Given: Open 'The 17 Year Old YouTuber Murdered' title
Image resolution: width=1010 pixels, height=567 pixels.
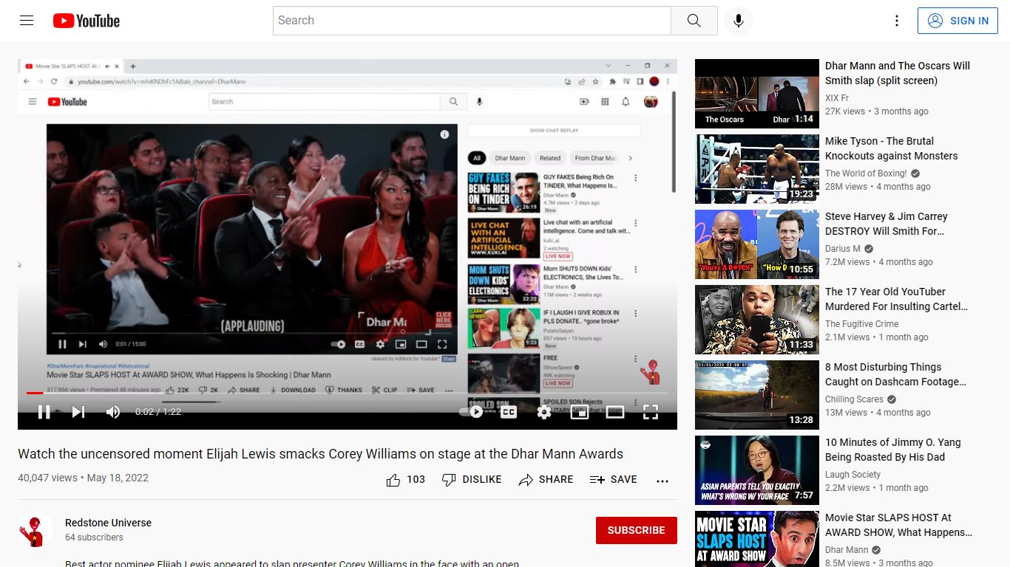Looking at the screenshot, I should point(897,299).
